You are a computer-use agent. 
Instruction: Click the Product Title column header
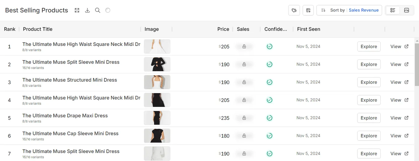(38, 29)
